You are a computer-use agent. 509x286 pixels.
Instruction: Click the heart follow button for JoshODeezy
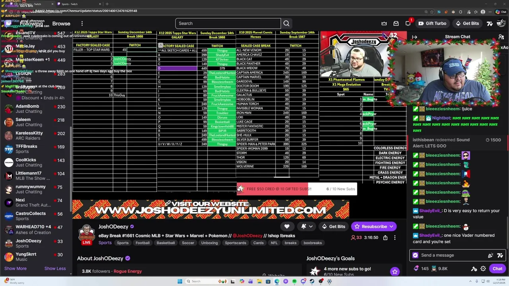287,226
